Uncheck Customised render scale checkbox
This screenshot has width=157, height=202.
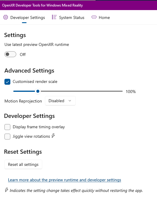pyautogui.click(x=7, y=82)
